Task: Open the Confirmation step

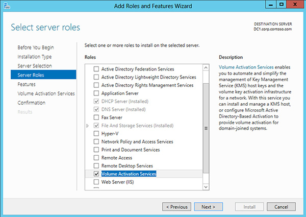Action: click(31, 103)
